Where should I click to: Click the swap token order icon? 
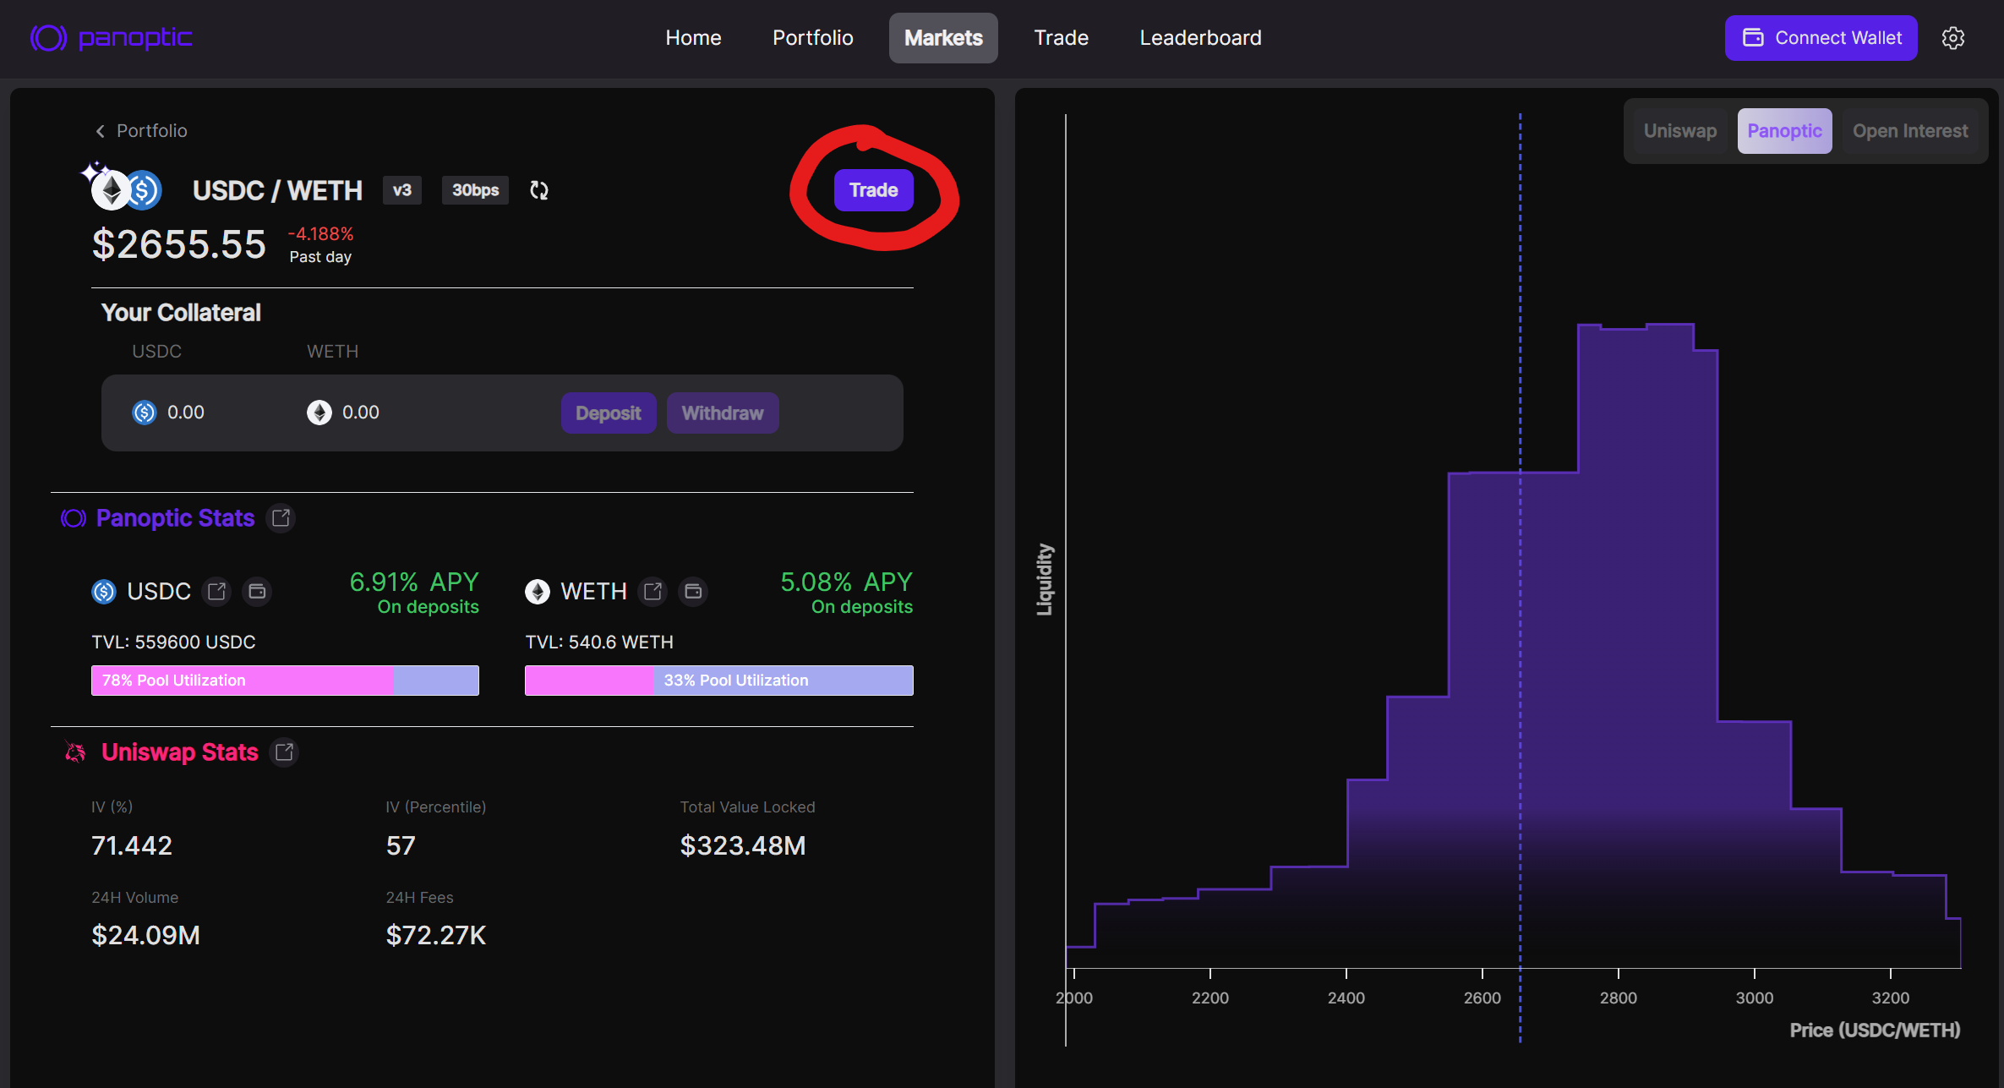[x=539, y=190]
